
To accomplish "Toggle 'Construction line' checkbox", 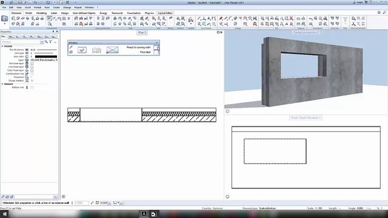I will click(32, 74).
